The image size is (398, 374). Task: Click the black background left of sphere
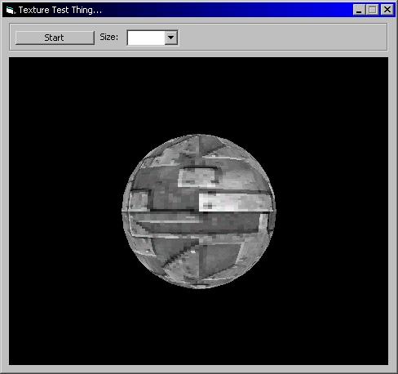click(65, 211)
